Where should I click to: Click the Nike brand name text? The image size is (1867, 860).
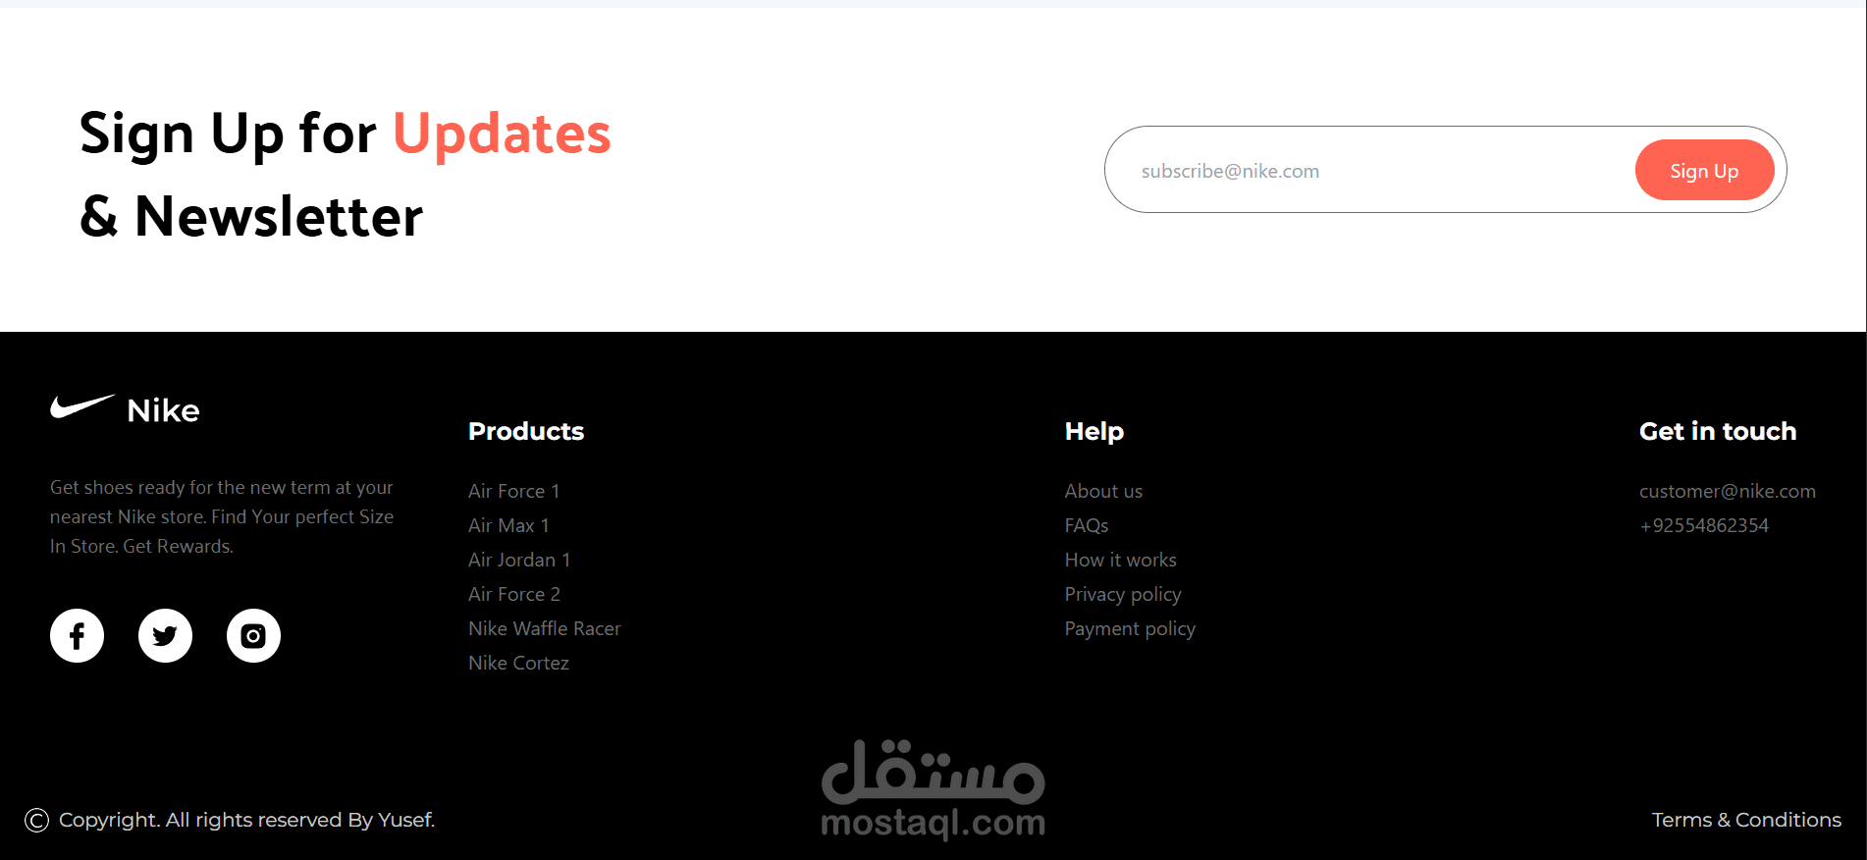point(163,410)
